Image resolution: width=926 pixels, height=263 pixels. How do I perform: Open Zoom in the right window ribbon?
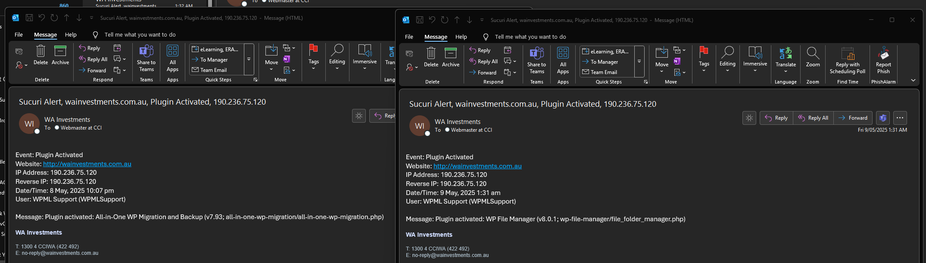[813, 57]
